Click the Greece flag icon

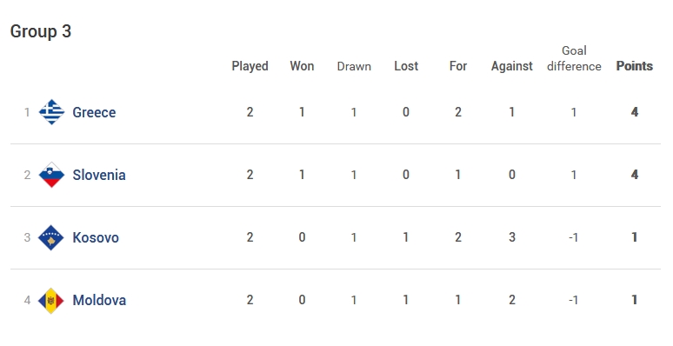pyautogui.click(x=51, y=112)
